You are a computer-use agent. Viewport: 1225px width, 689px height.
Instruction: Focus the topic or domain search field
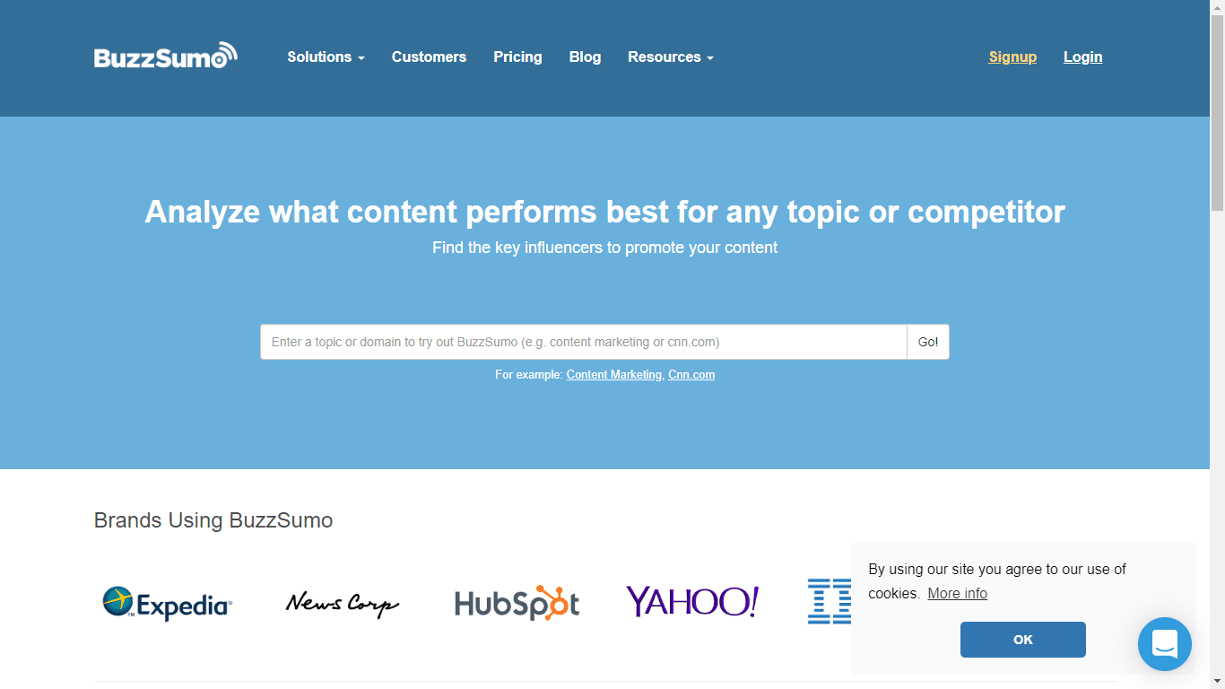[583, 342]
